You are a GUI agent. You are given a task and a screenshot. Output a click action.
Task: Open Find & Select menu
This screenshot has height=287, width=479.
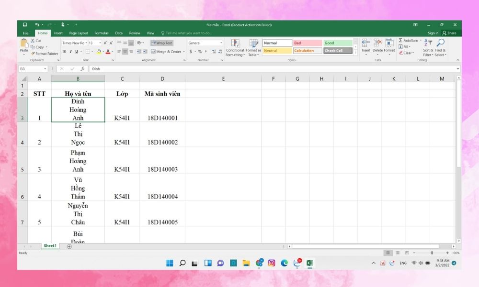coord(441,48)
